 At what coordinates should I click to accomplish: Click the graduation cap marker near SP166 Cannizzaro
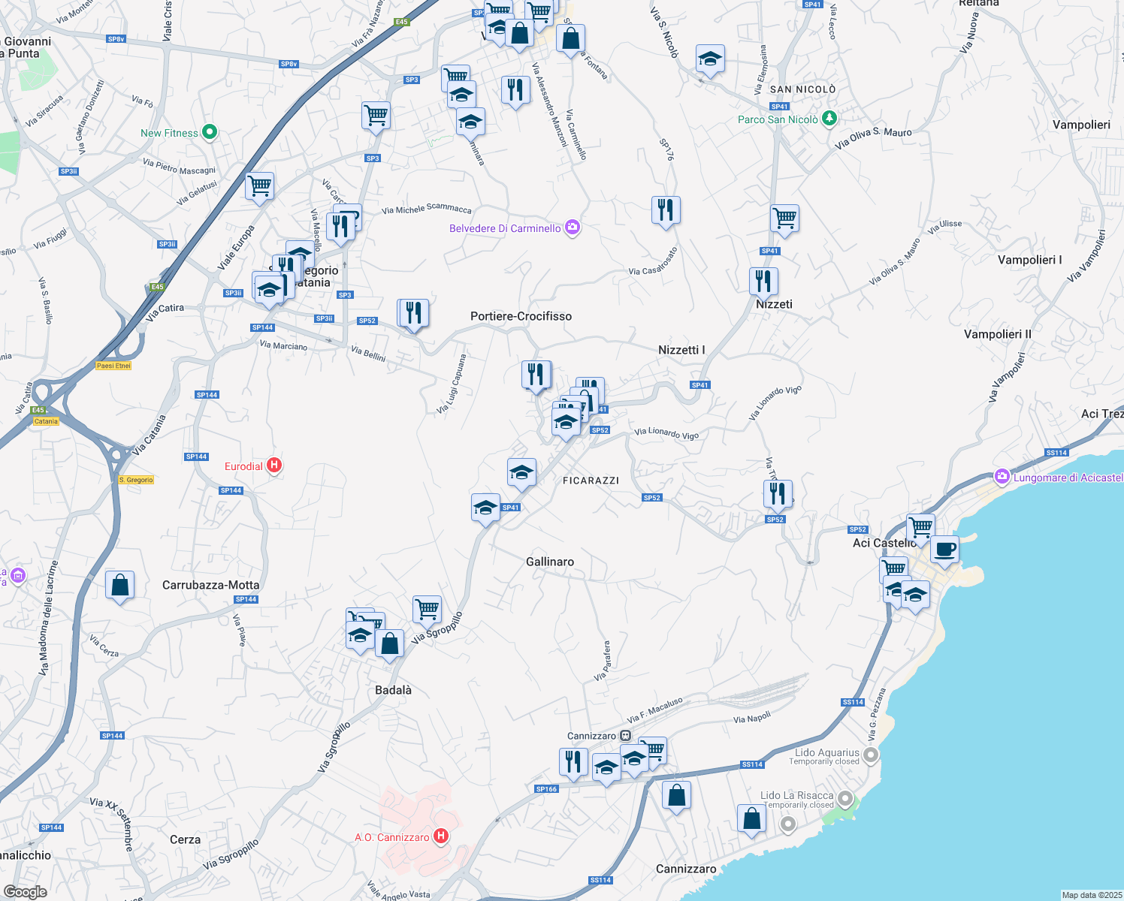pos(606,767)
